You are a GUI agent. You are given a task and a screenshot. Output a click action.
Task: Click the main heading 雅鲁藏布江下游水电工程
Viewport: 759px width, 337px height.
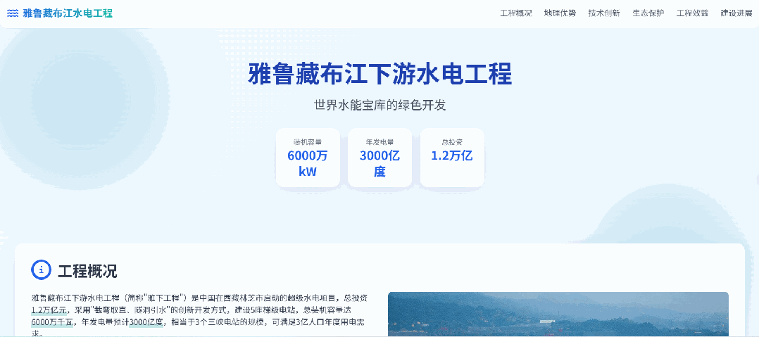click(x=380, y=74)
